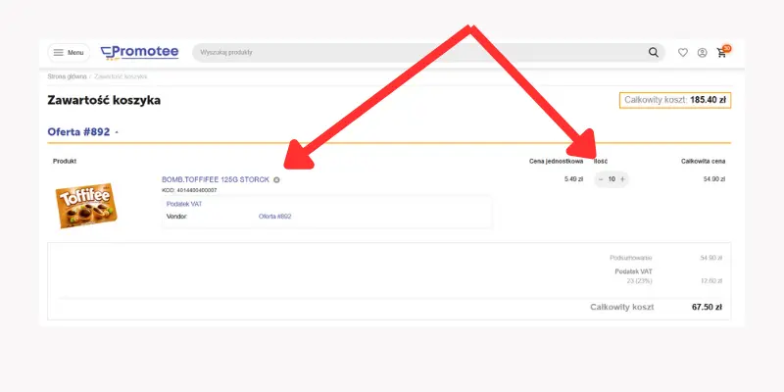Decrease quantity with the minus button
This screenshot has width=784, height=392.
(x=601, y=179)
